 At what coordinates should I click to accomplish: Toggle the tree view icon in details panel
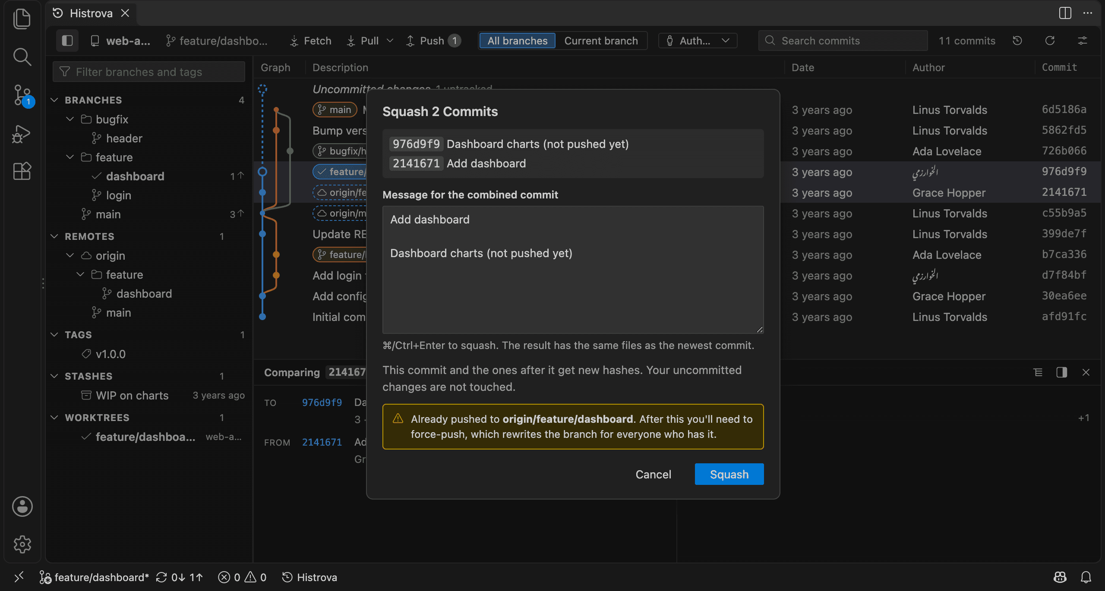(x=1038, y=372)
